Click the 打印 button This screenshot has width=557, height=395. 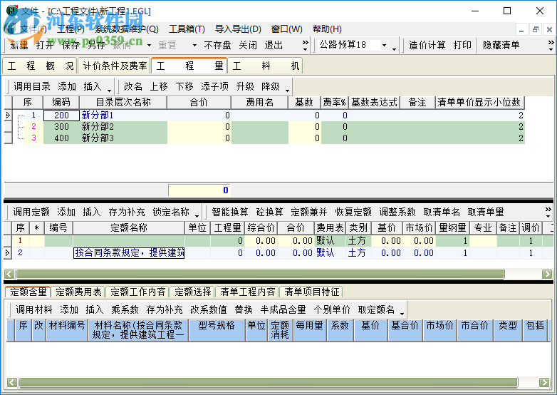click(x=462, y=45)
